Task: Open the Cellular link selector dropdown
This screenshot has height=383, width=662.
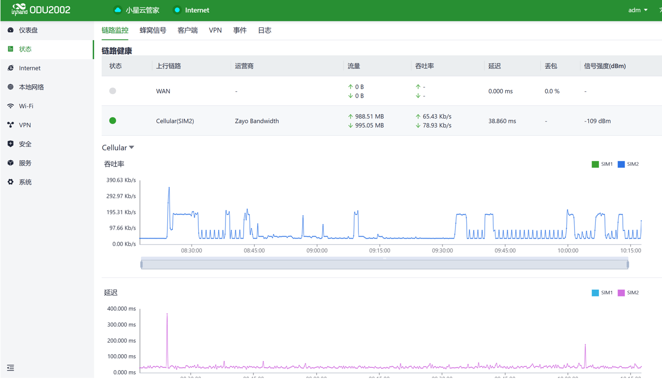Action: click(x=118, y=148)
